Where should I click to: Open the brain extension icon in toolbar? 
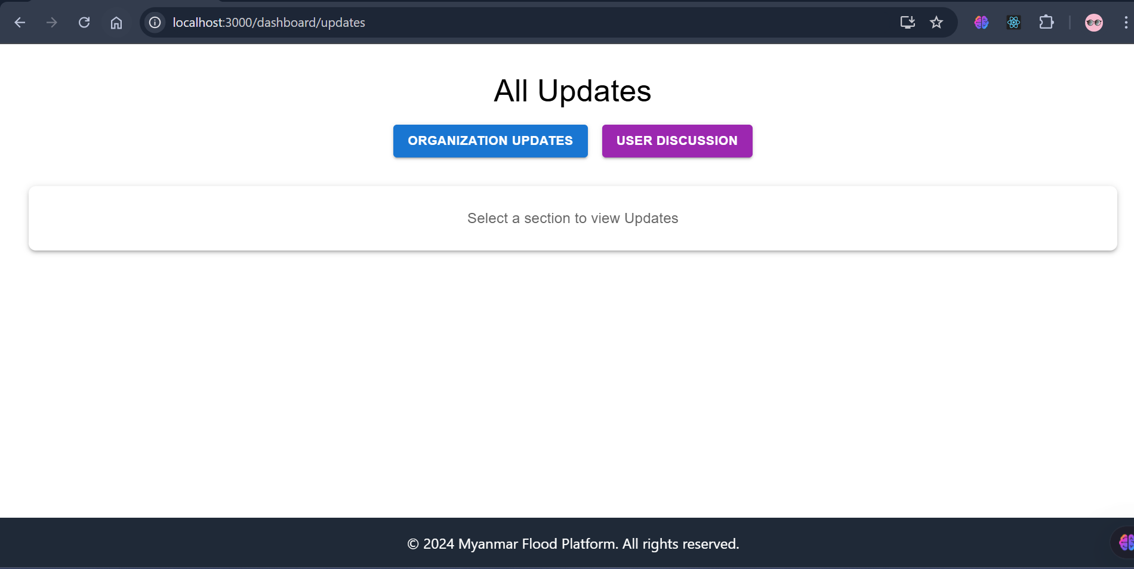click(981, 23)
